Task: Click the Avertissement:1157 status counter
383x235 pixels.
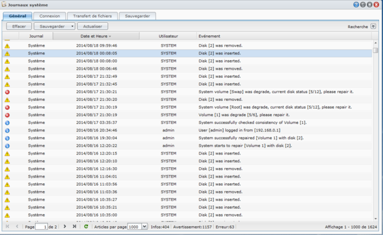Action: point(192,227)
